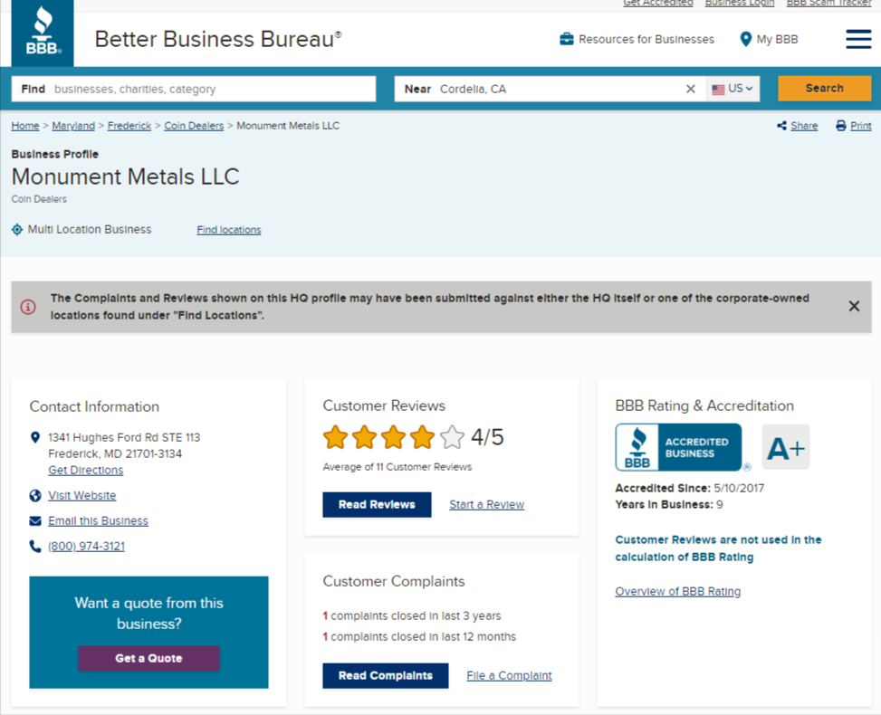Click the Print icon

[841, 126]
